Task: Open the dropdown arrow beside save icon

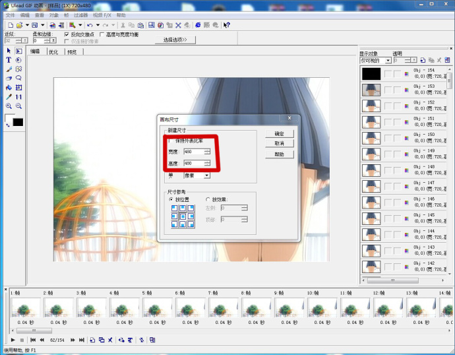Action: (42, 25)
